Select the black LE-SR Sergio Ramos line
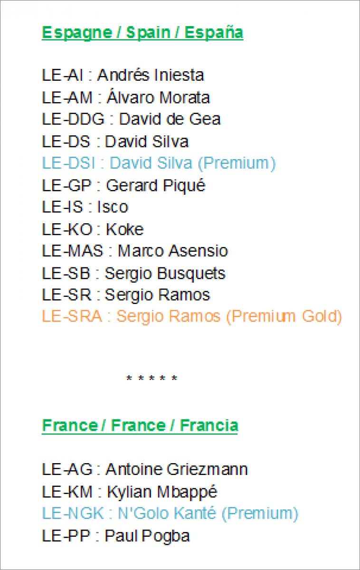Screen dimensions: 360x570 point(126,295)
